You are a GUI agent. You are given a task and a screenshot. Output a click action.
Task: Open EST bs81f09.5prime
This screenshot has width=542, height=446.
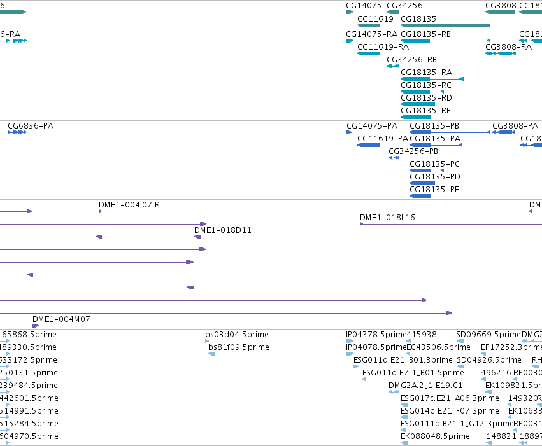212,354
